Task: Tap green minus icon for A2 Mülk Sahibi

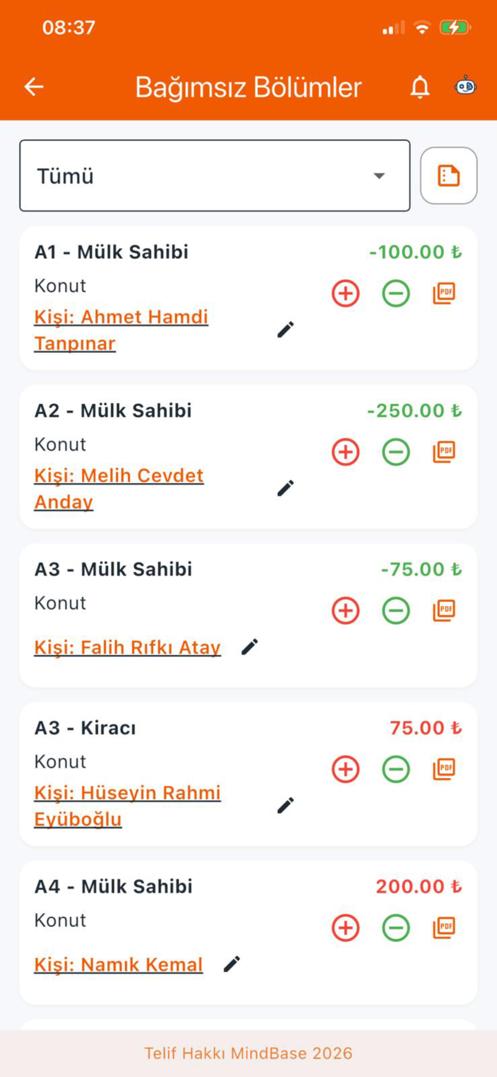Action: (395, 452)
